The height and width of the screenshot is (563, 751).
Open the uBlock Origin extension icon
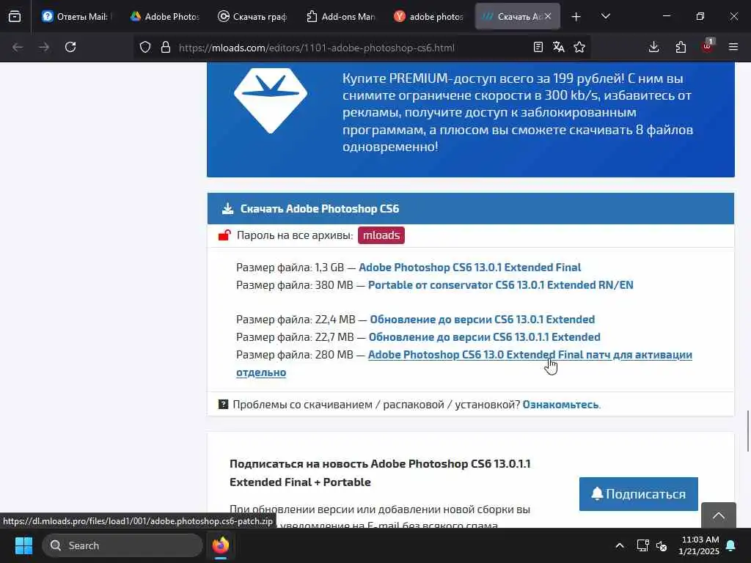pyautogui.click(x=708, y=46)
